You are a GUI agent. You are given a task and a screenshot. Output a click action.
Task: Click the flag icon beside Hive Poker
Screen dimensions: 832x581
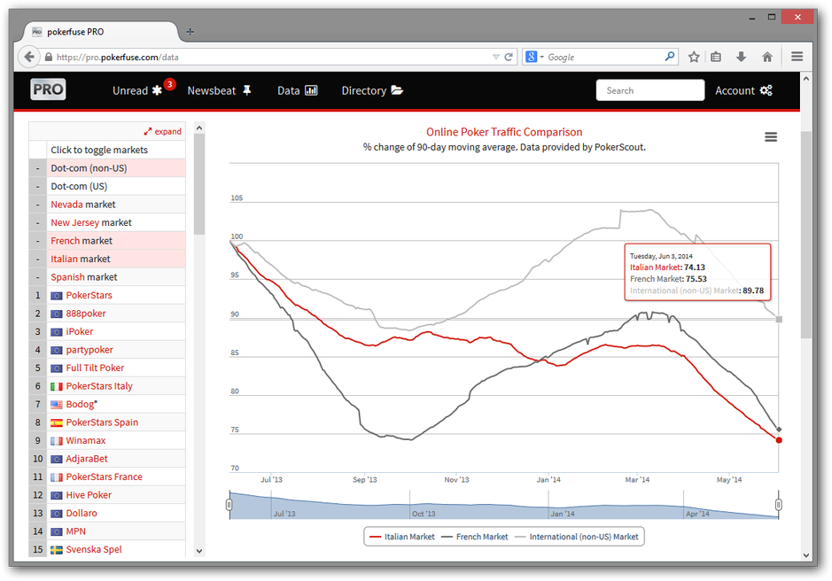click(56, 496)
